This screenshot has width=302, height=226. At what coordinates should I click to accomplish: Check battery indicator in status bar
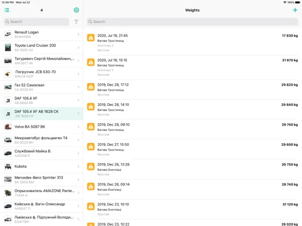point(298,2)
